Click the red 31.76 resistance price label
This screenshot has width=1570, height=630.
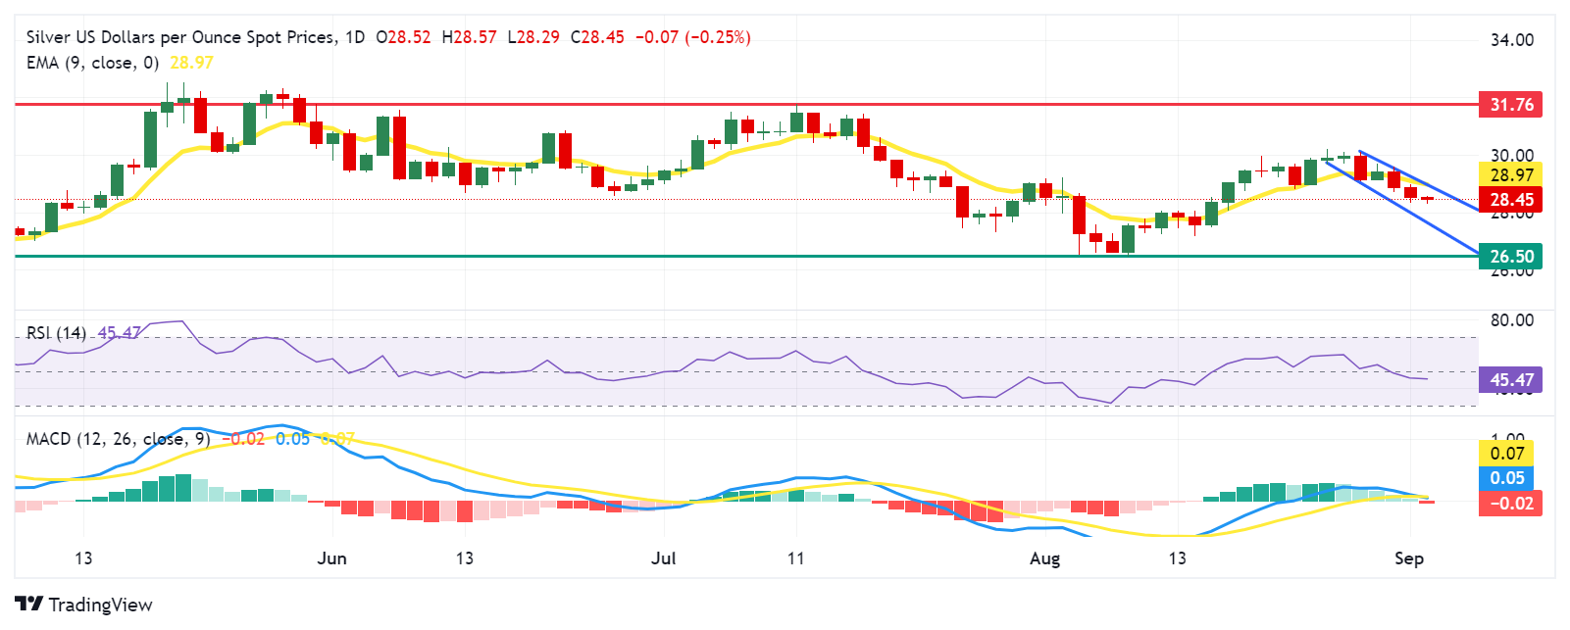pyautogui.click(x=1510, y=104)
